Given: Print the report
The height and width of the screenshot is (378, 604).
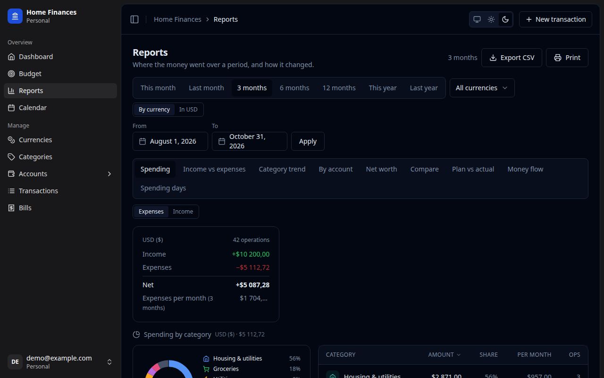Looking at the screenshot, I should click(x=567, y=58).
